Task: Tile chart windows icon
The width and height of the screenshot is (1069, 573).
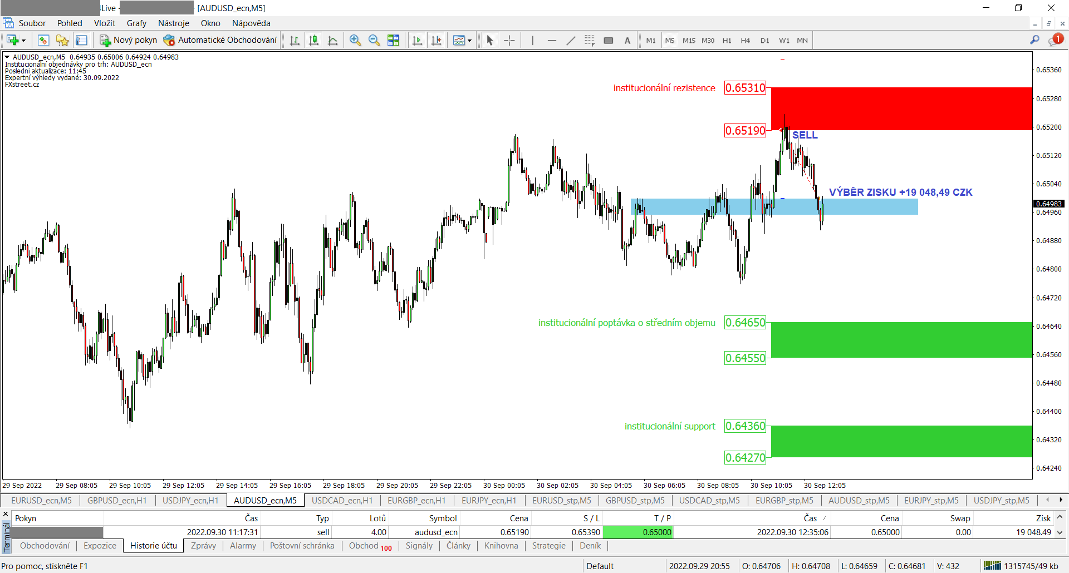Action: coord(393,40)
